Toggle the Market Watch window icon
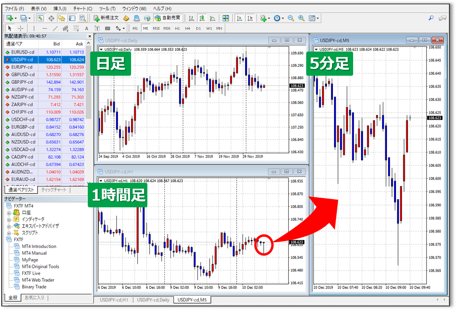The height and width of the screenshot is (310, 456). click(x=41, y=18)
